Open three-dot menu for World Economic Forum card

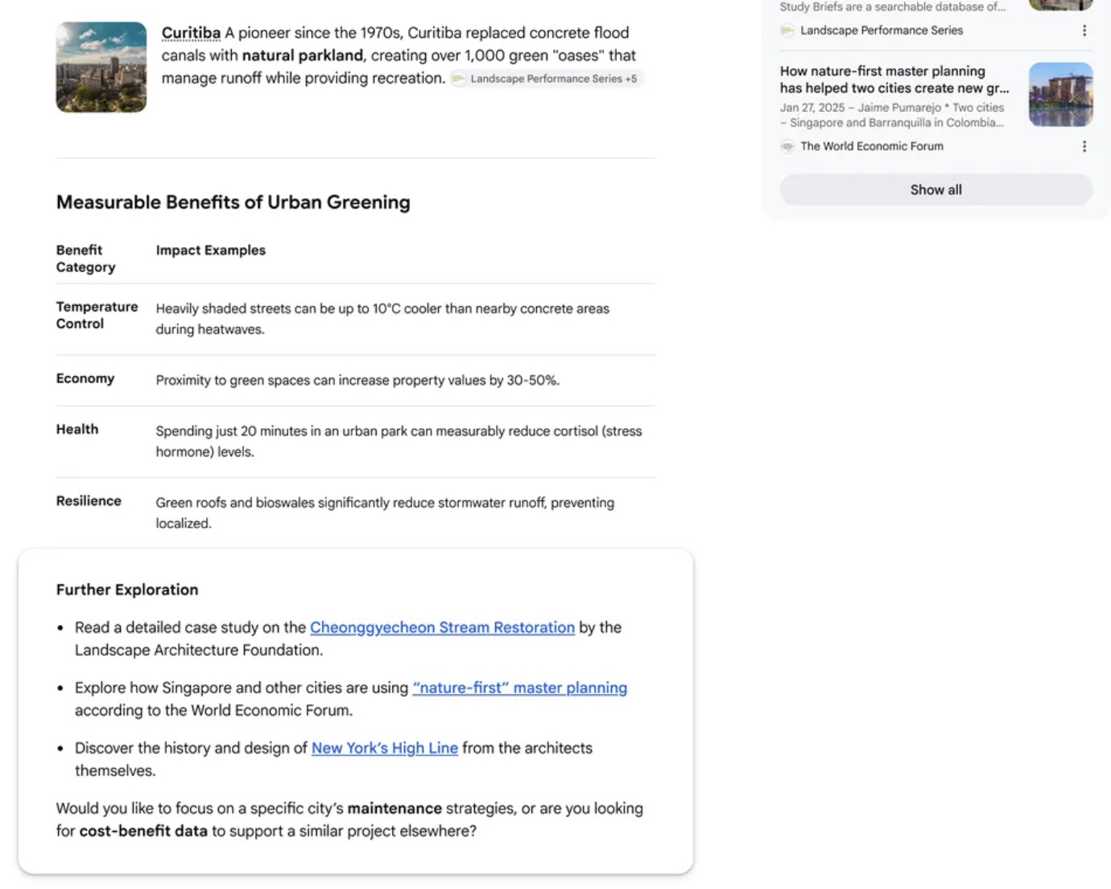(1084, 147)
